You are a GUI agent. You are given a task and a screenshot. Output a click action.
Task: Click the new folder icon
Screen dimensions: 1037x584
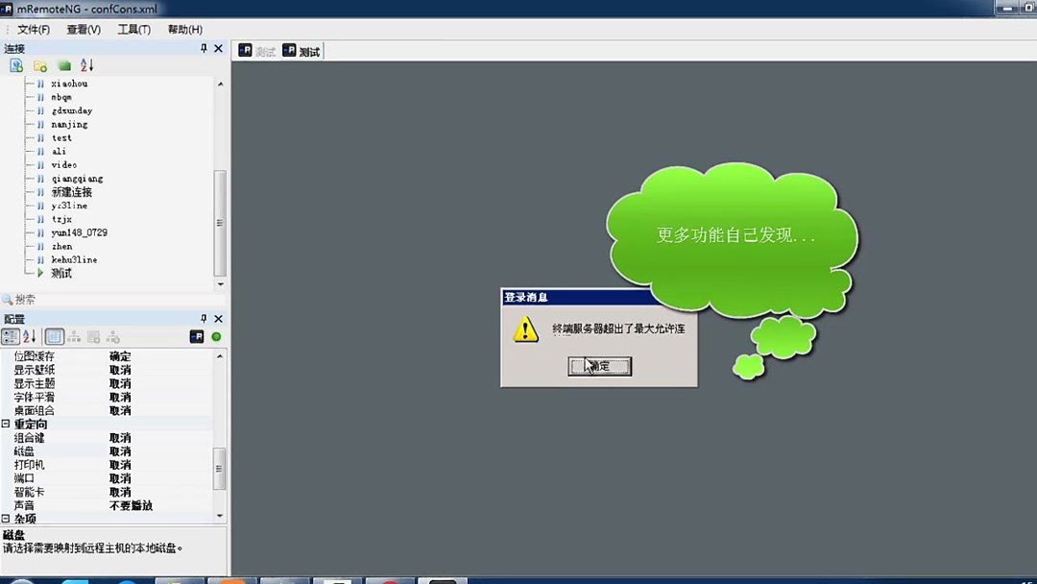(38, 64)
